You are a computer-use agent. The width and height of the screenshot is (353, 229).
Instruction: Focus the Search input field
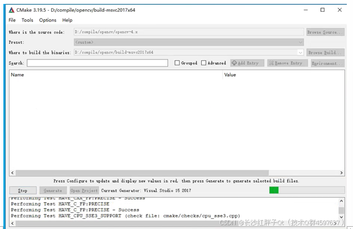click(x=97, y=63)
